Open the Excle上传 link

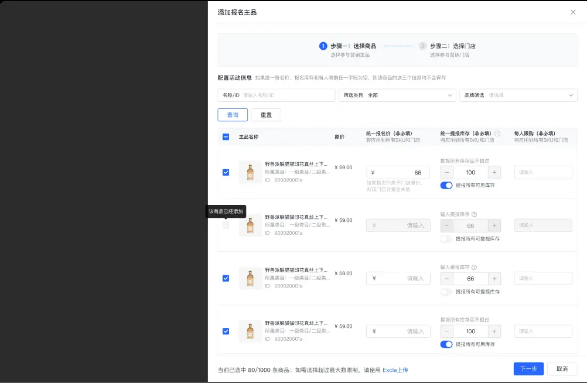click(x=395, y=370)
